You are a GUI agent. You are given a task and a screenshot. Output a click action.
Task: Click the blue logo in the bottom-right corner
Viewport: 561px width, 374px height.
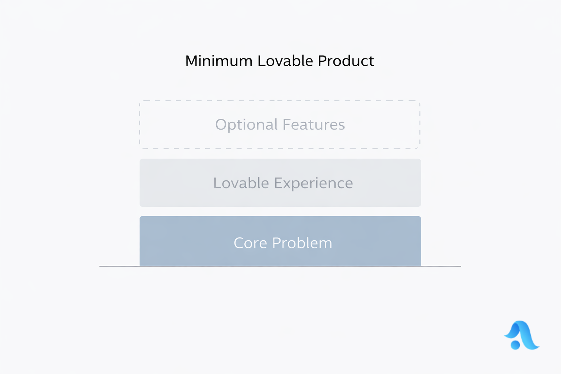coord(522,335)
